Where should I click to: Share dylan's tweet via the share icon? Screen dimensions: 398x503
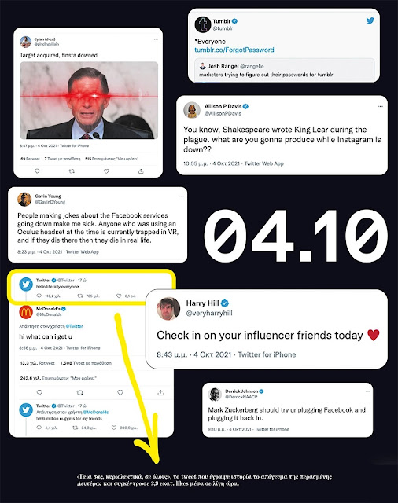click(141, 171)
